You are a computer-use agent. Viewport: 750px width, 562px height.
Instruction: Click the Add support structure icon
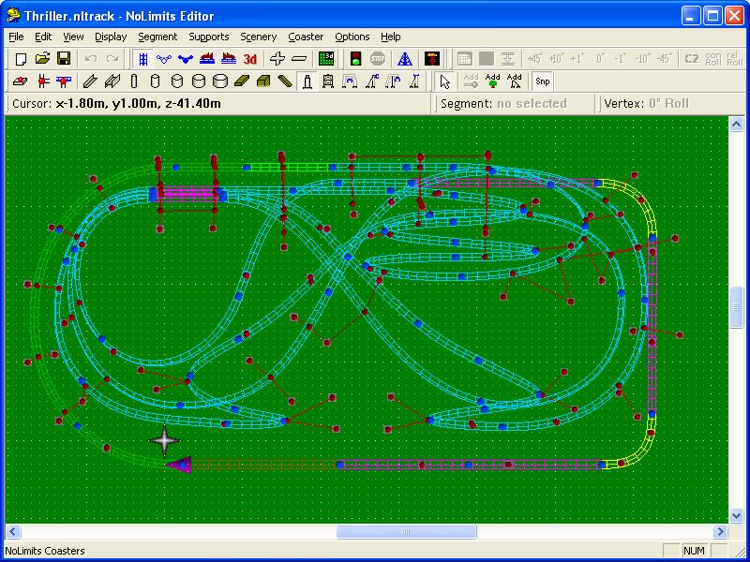click(515, 81)
